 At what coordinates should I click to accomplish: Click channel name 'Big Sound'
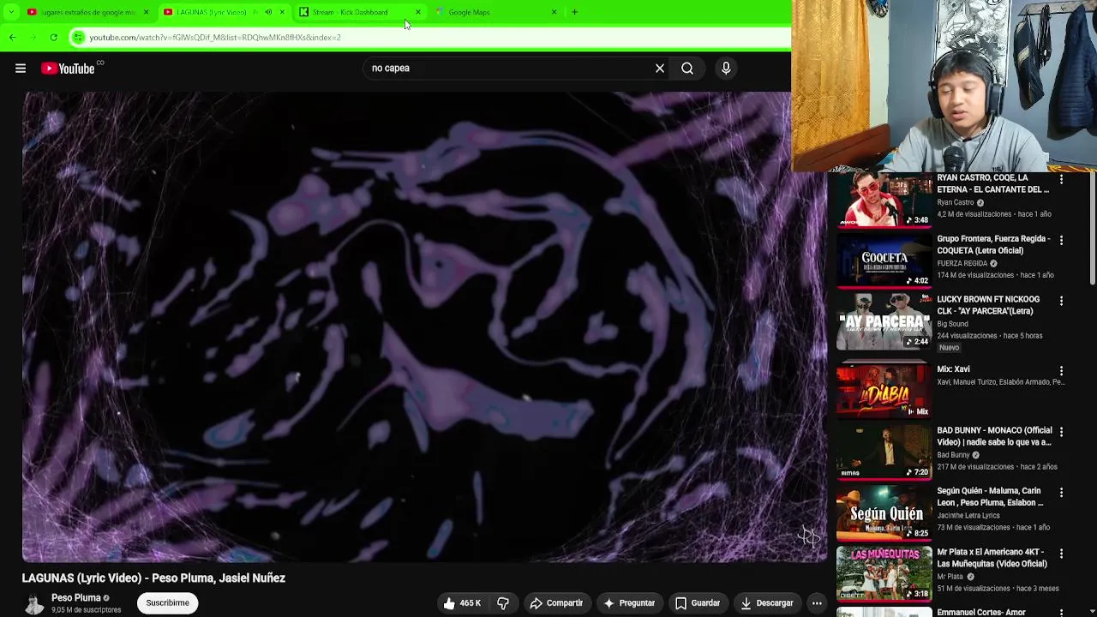click(x=952, y=325)
